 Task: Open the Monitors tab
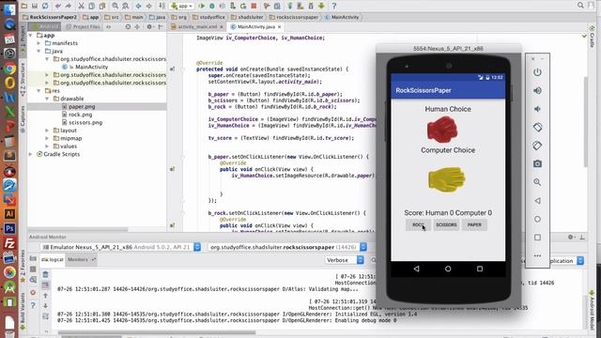[x=81, y=259]
